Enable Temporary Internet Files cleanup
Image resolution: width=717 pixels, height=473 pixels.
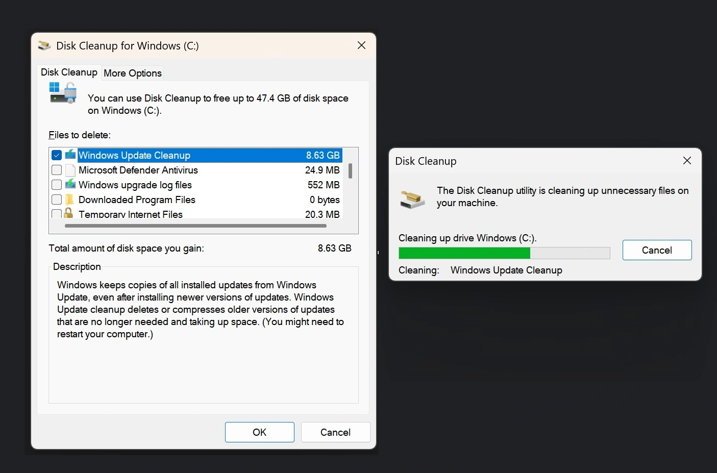point(56,213)
